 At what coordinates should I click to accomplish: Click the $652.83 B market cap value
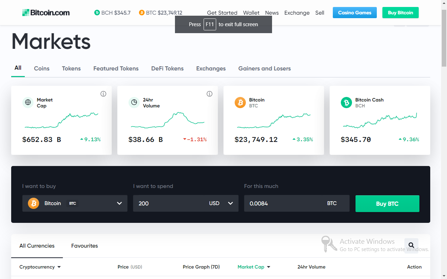[42, 139]
